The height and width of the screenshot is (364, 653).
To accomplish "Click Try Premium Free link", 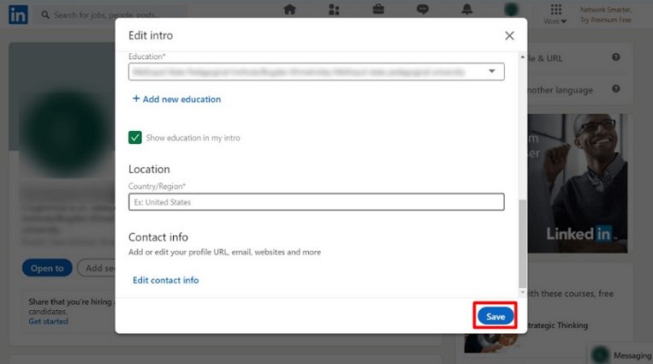I will 606,20.
